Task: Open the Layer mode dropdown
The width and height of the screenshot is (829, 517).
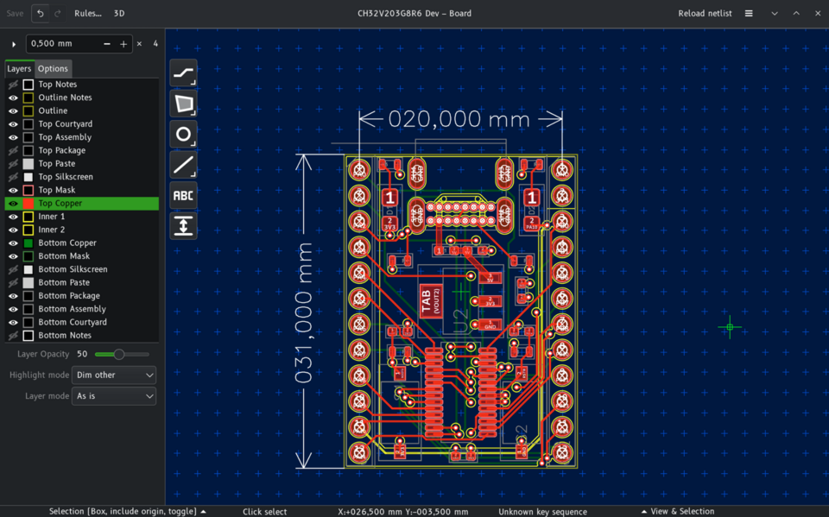Action: pyautogui.click(x=114, y=396)
